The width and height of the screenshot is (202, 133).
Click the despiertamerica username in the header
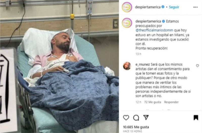pyautogui.click(x=148, y=7)
